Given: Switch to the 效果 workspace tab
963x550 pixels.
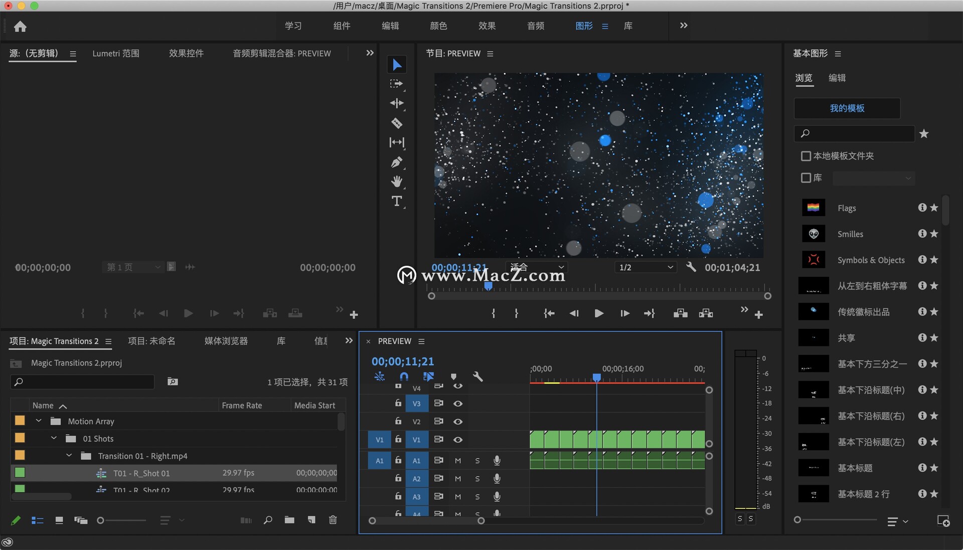Looking at the screenshot, I should click(487, 26).
